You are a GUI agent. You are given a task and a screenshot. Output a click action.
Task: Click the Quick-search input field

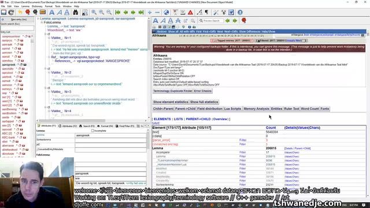click(17, 28)
